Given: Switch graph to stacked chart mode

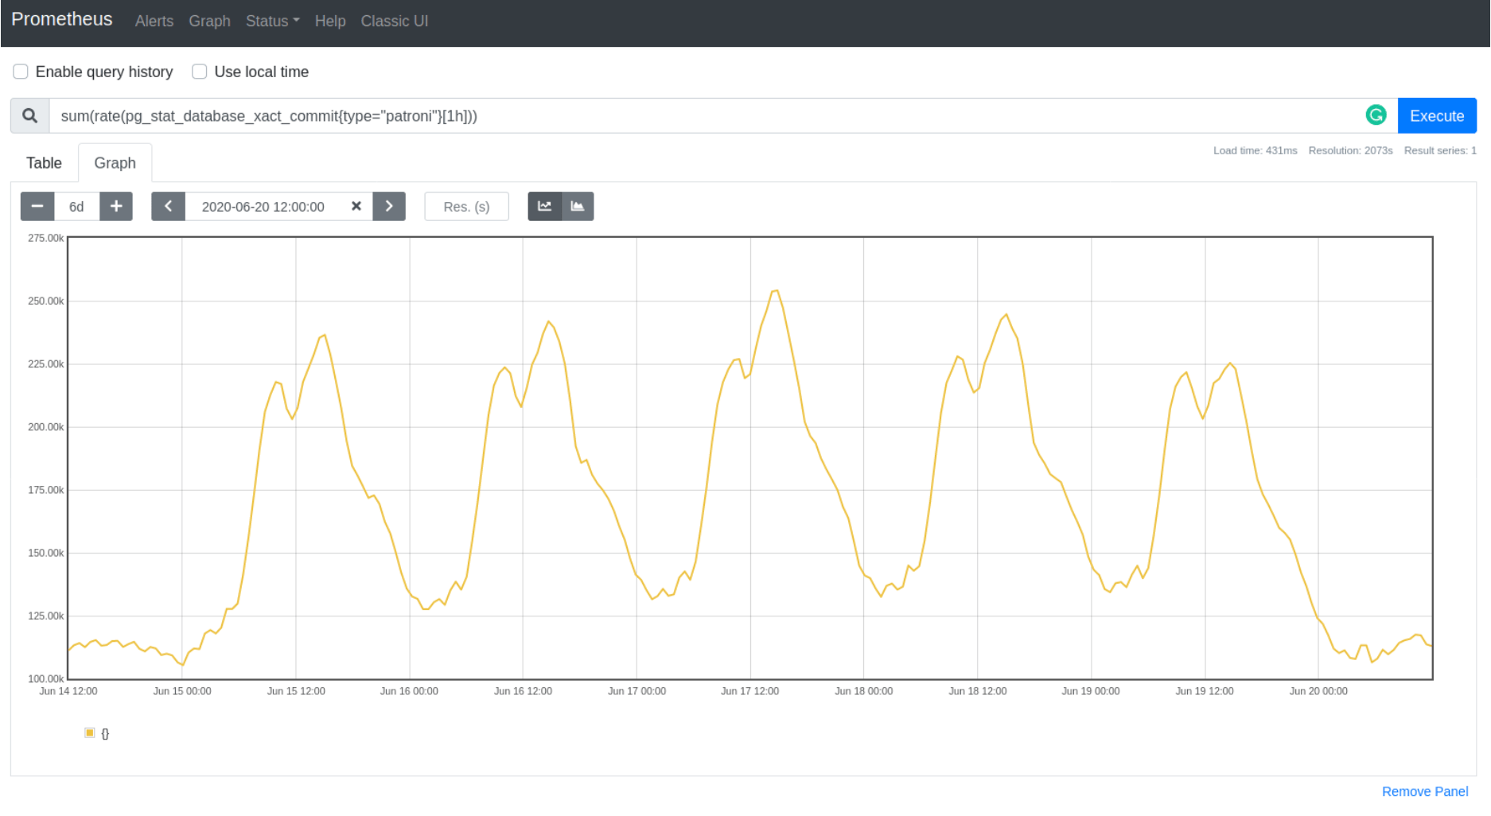Looking at the screenshot, I should tap(578, 206).
